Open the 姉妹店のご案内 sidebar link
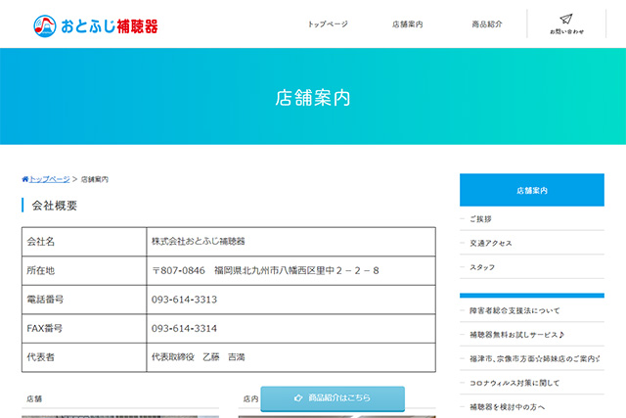This screenshot has width=626, height=418. click(x=532, y=358)
